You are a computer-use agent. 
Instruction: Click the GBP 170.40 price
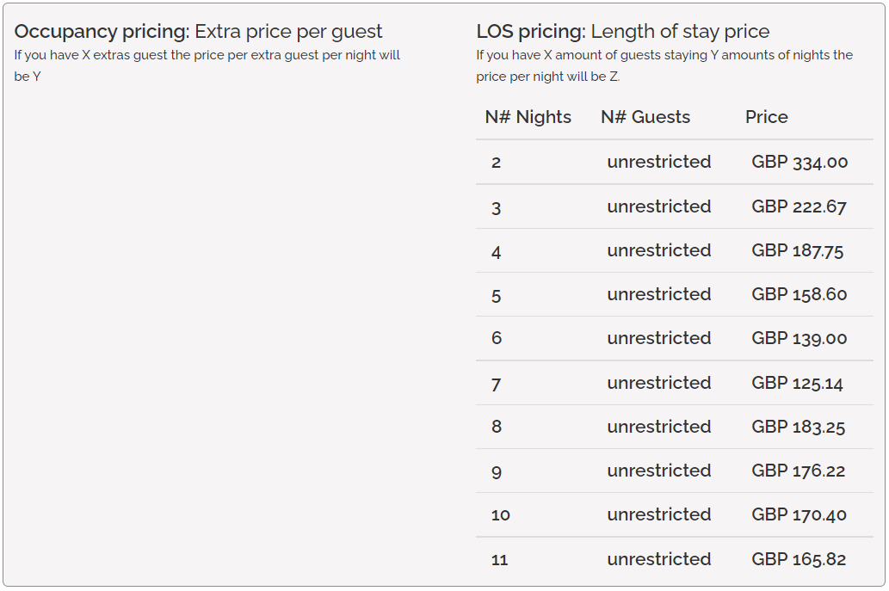(799, 514)
